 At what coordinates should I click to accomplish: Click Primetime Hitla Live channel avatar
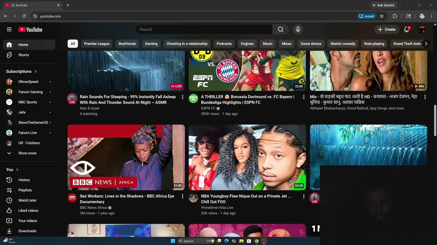[x=194, y=198]
